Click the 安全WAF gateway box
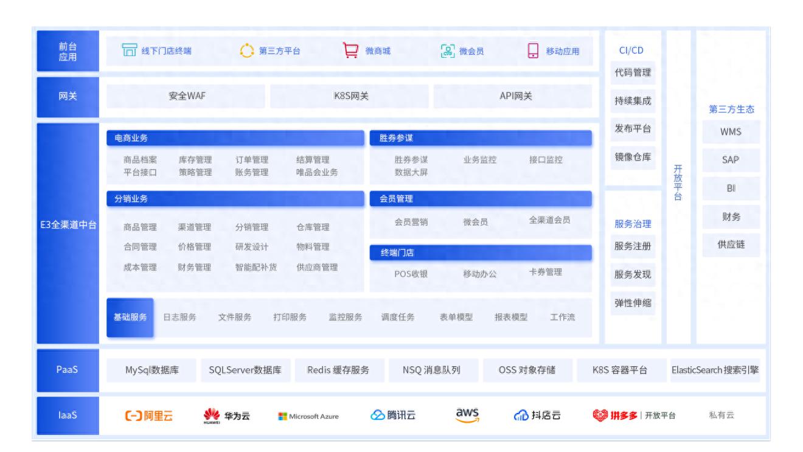 (x=186, y=96)
